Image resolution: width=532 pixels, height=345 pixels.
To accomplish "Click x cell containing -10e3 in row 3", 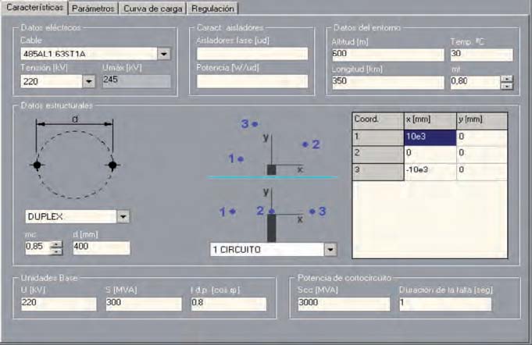I will [430, 169].
